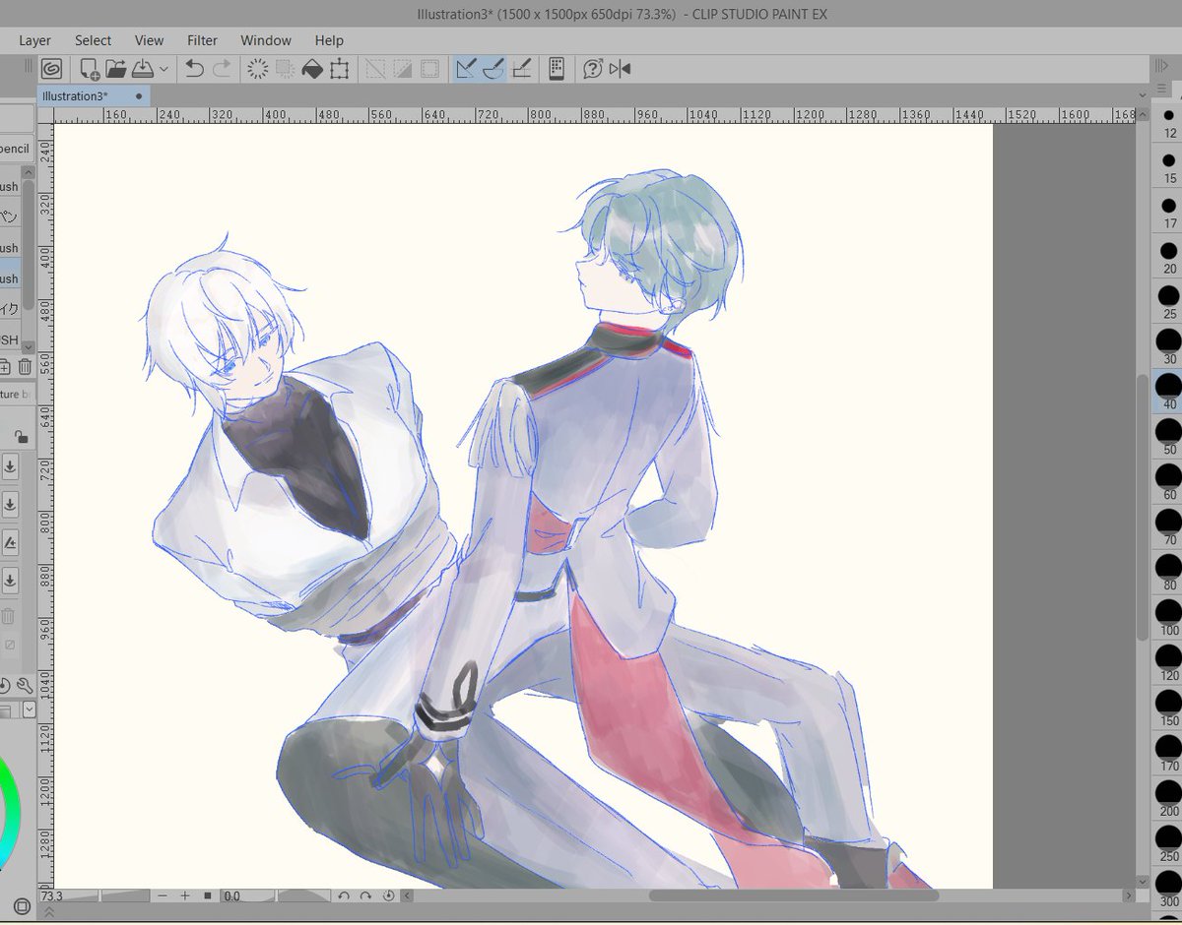1182x925 pixels.
Task: Choose the highlighted 40 brush size
Action: 1169,393
